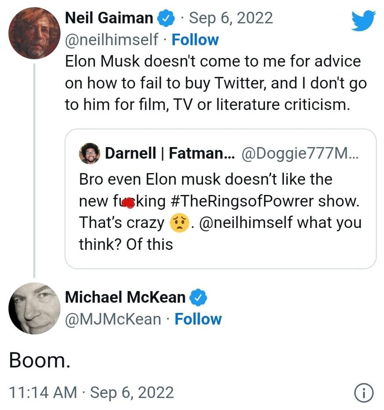Follow Michael McKean via the Follow link
The width and height of the screenshot is (384, 410).
[198, 319]
